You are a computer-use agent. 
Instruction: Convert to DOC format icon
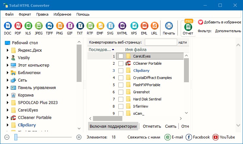point(8,26)
